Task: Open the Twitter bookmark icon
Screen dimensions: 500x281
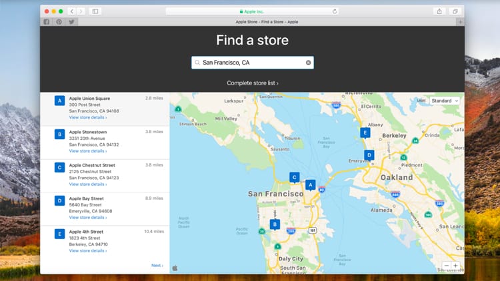Action: click(71, 22)
